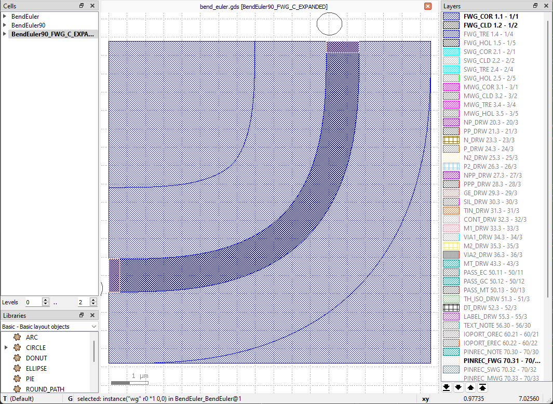This screenshot has width=553, height=404.
Task: Move selected layer down arrow
Action: [x=458, y=387]
